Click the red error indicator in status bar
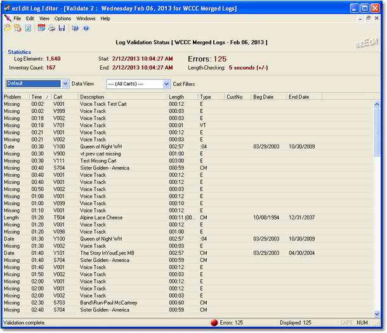 (214, 323)
